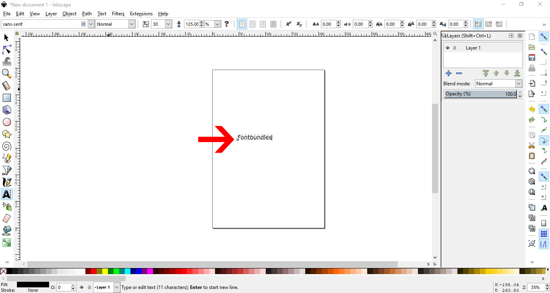Click the Print document icon

532,68
